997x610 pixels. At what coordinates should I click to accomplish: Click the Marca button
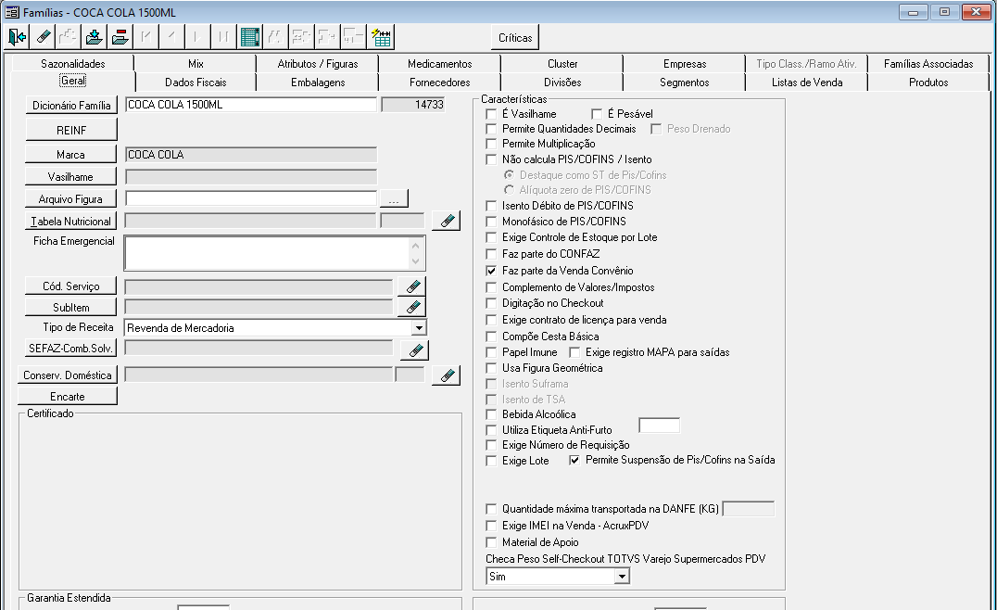point(70,155)
